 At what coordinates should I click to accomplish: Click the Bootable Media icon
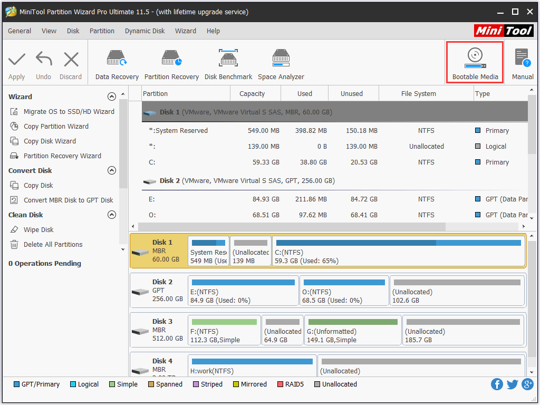(x=475, y=62)
